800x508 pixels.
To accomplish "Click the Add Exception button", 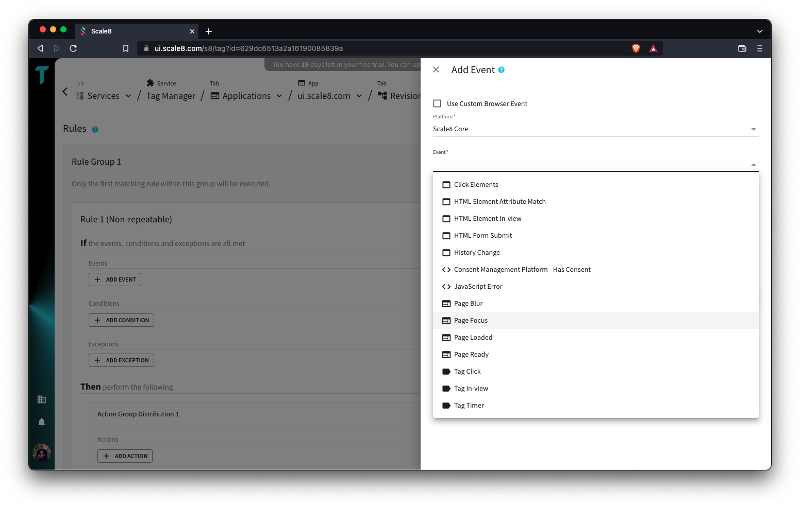I will tap(121, 360).
